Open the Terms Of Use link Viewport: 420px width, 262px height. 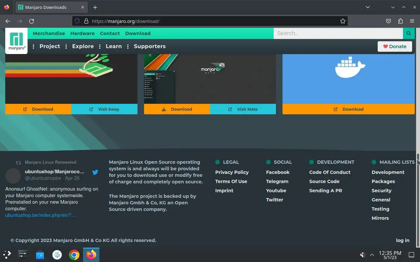pos(231,181)
